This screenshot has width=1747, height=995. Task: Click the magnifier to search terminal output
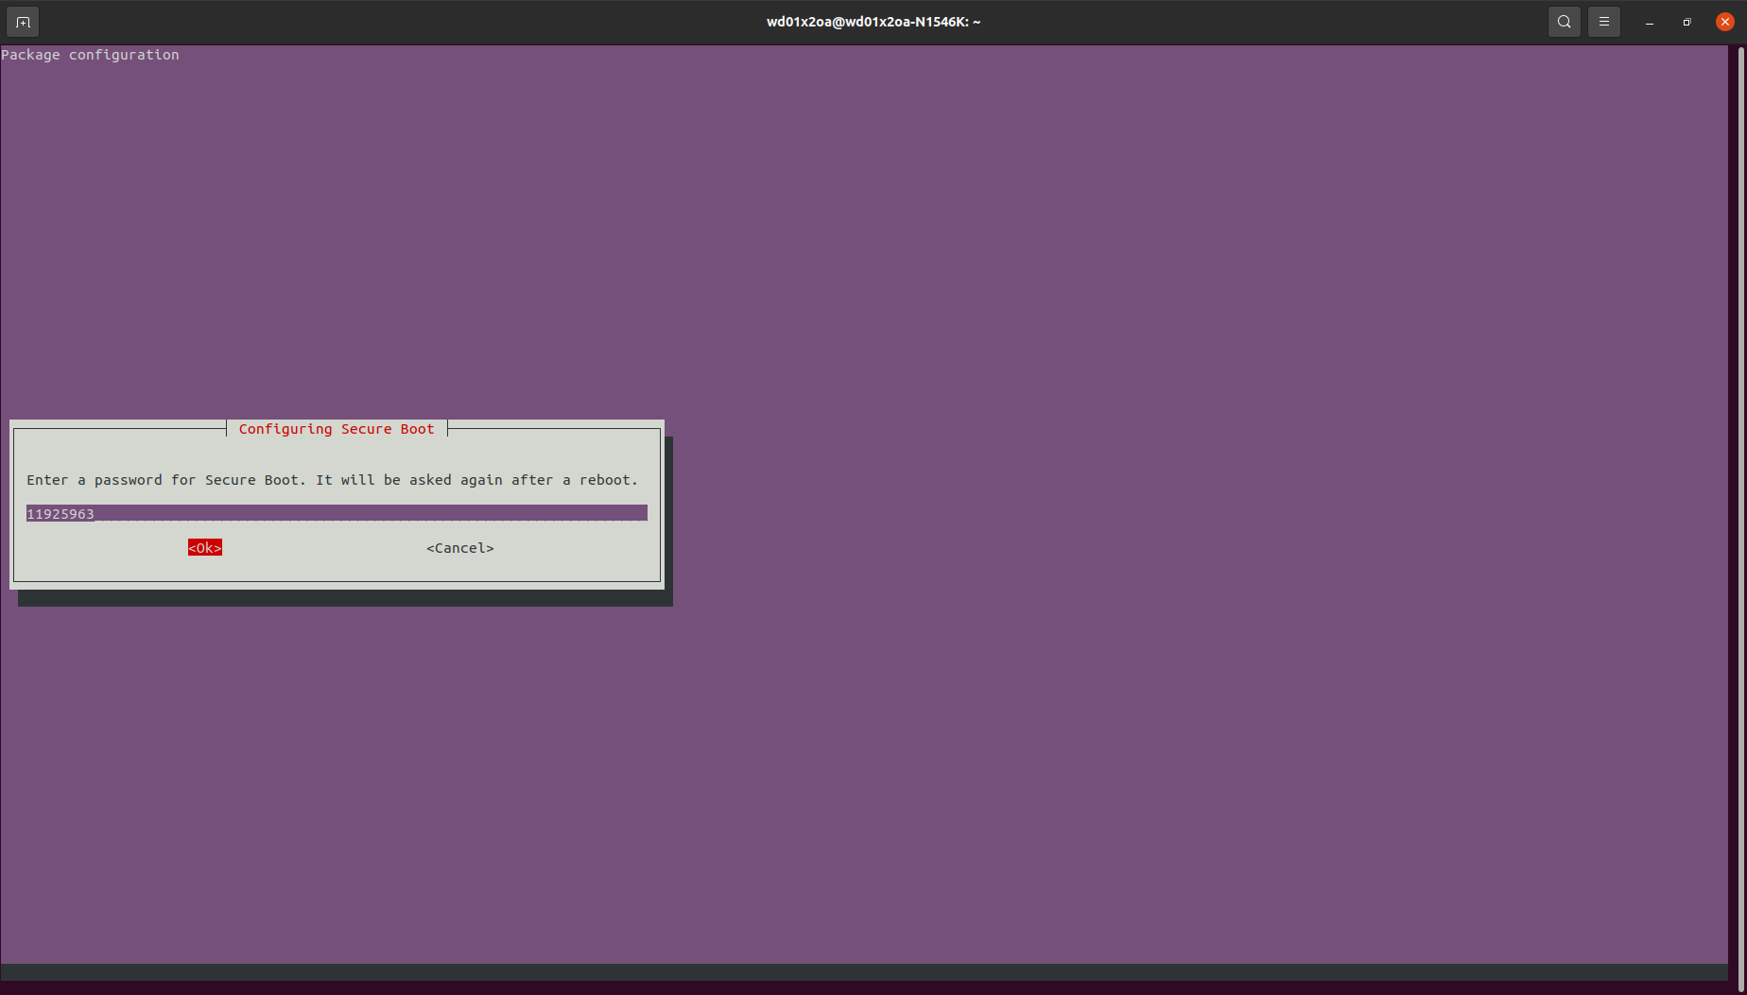click(1564, 21)
